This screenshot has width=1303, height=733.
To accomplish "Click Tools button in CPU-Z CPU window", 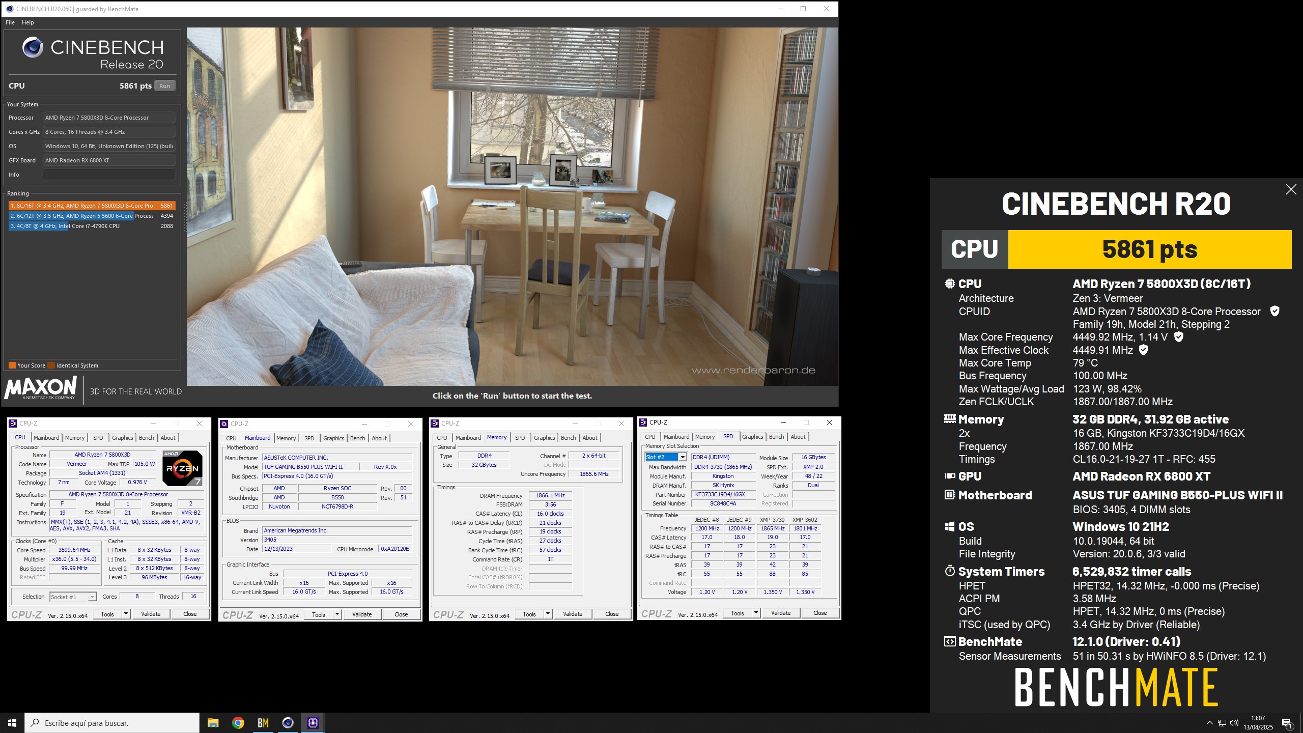I will [107, 614].
